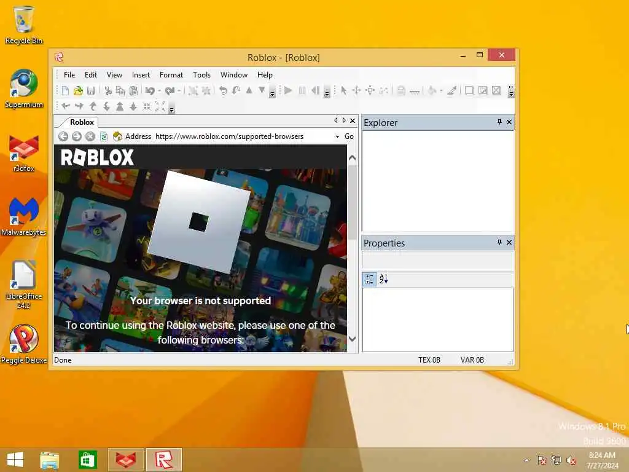Click the move down triangle icon
This screenshot has height=472, width=629.
(x=262, y=90)
